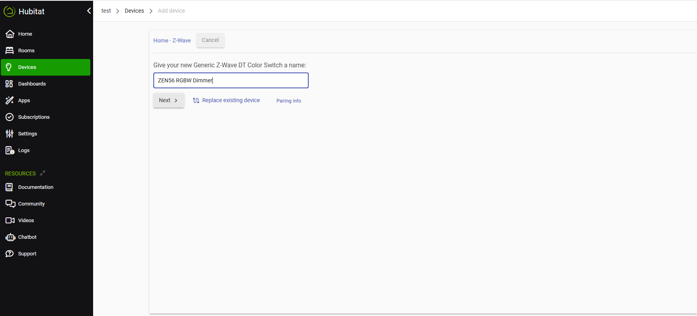697x316 pixels.
Task: Click the Hubitat logo icon
Action: point(9,11)
